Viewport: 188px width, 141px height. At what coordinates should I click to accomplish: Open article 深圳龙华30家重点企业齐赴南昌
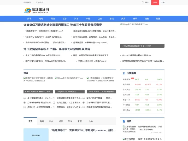[95, 31]
